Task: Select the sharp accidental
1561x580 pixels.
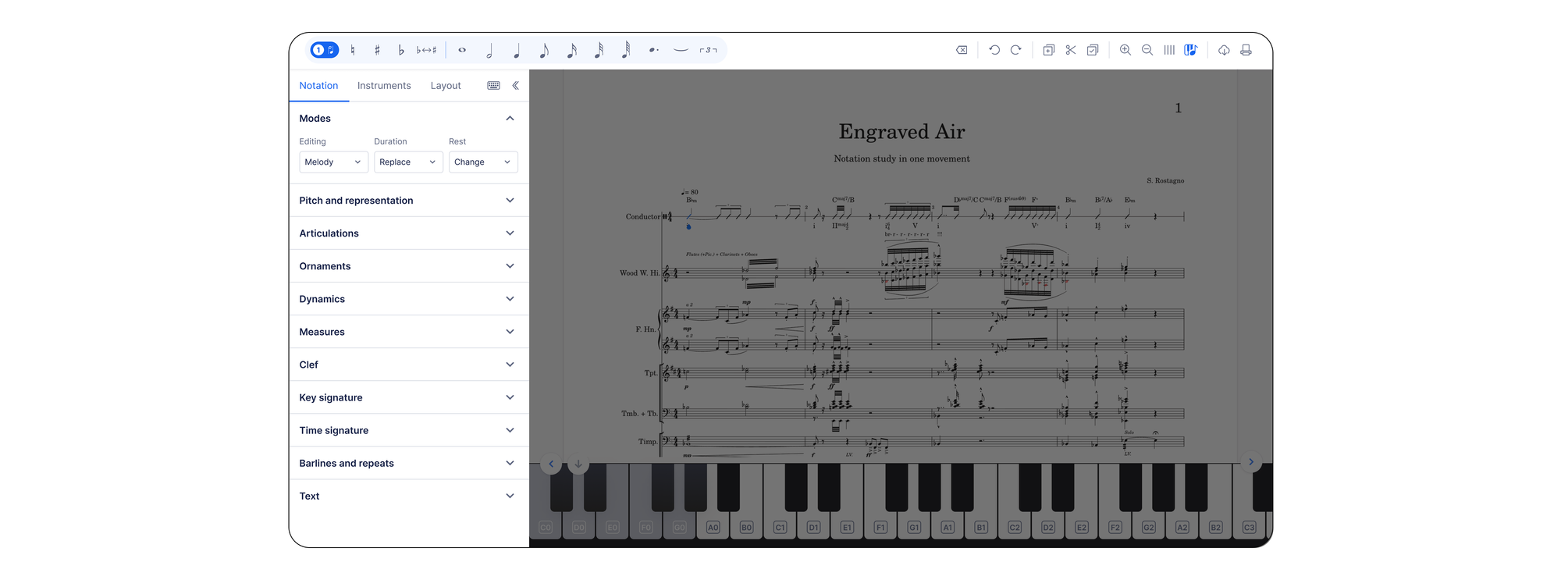Action: click(x=377, y=50)
